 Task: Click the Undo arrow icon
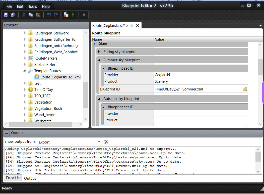[x=49, y=15]
